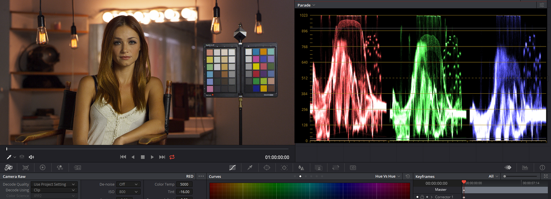Open the RGB Mixer palette icon
Image resolution: width=551 pixels, height=199 pixels.
coord(60,168)
